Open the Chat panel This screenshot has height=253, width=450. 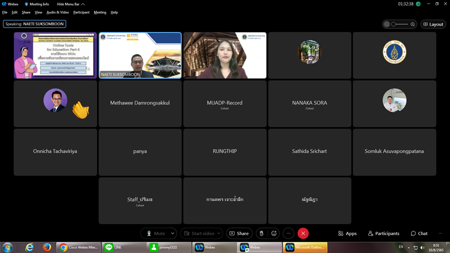tap(419, 233)
